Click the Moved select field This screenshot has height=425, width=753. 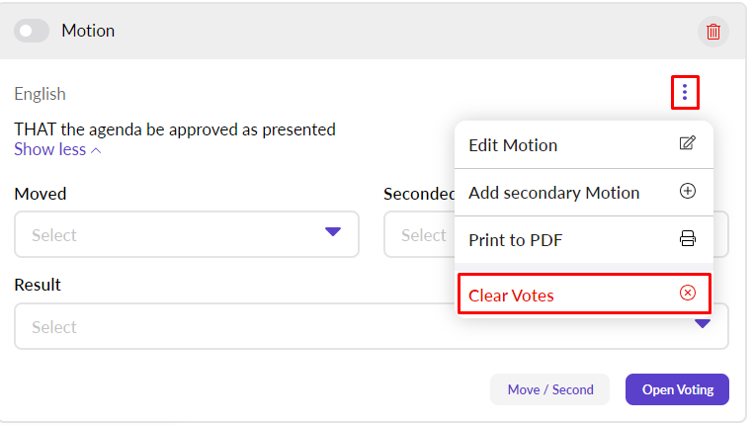[168, 235]
